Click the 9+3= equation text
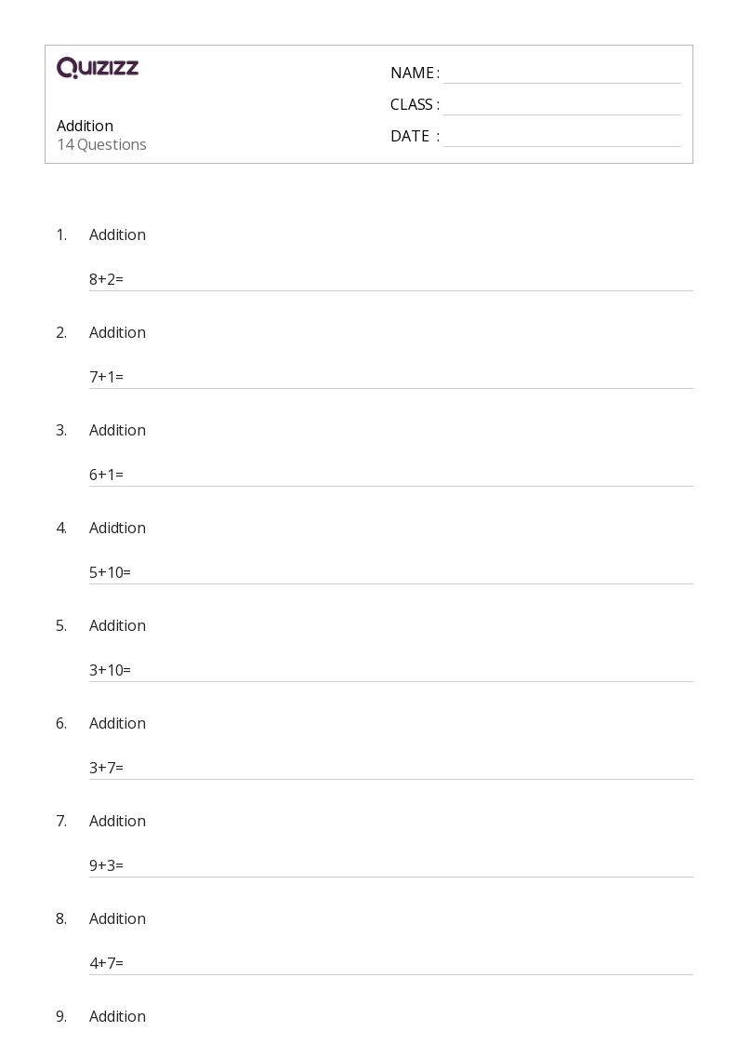 click(x=106, y=865)
